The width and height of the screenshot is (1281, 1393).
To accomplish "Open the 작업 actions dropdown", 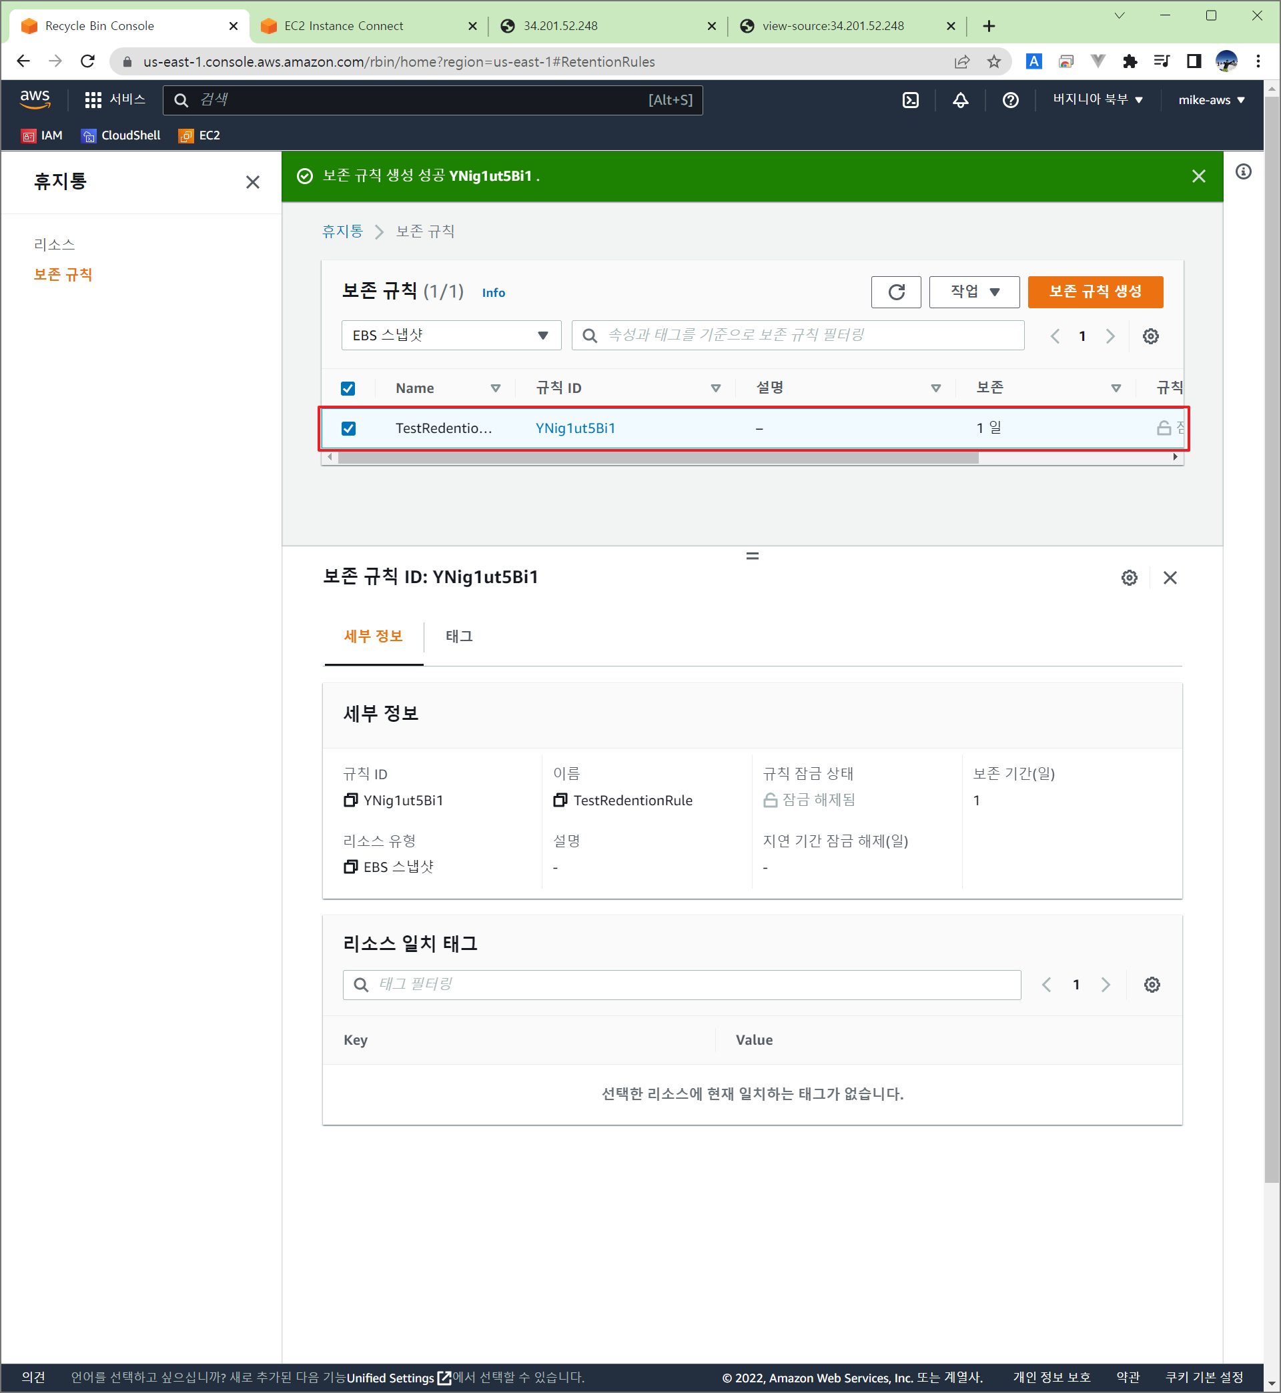I will coord(974,292).
